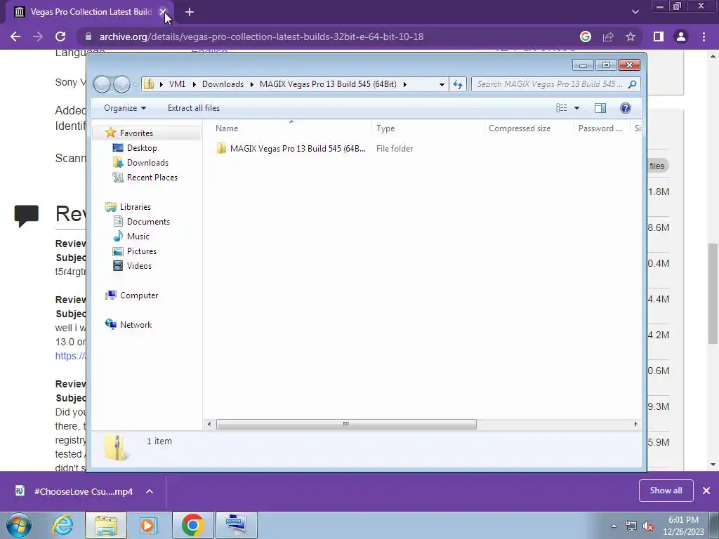Select Network in navigation pane
The width and height of the screenshot is (719, 539).
pyautogui.click(x=136, y=325)
